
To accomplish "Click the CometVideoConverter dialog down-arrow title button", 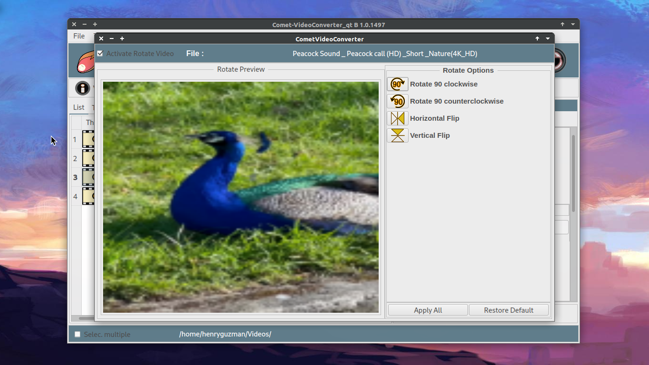I will 548,38.
